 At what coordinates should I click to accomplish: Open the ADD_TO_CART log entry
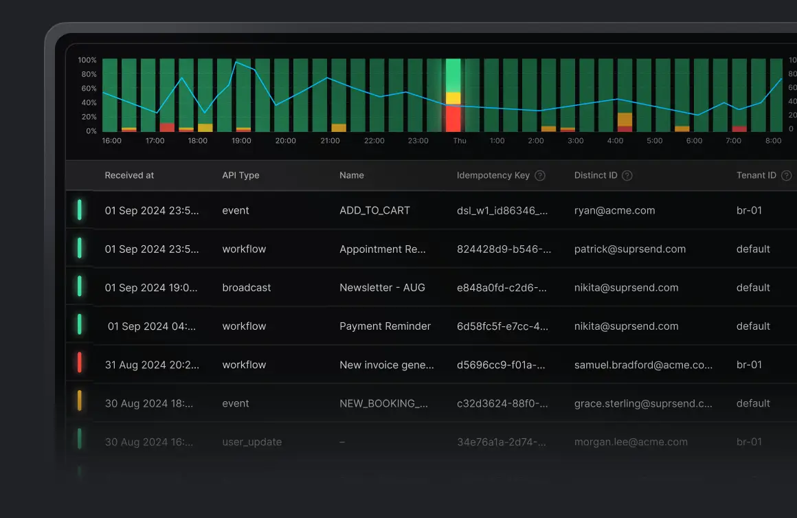(374, 210)
